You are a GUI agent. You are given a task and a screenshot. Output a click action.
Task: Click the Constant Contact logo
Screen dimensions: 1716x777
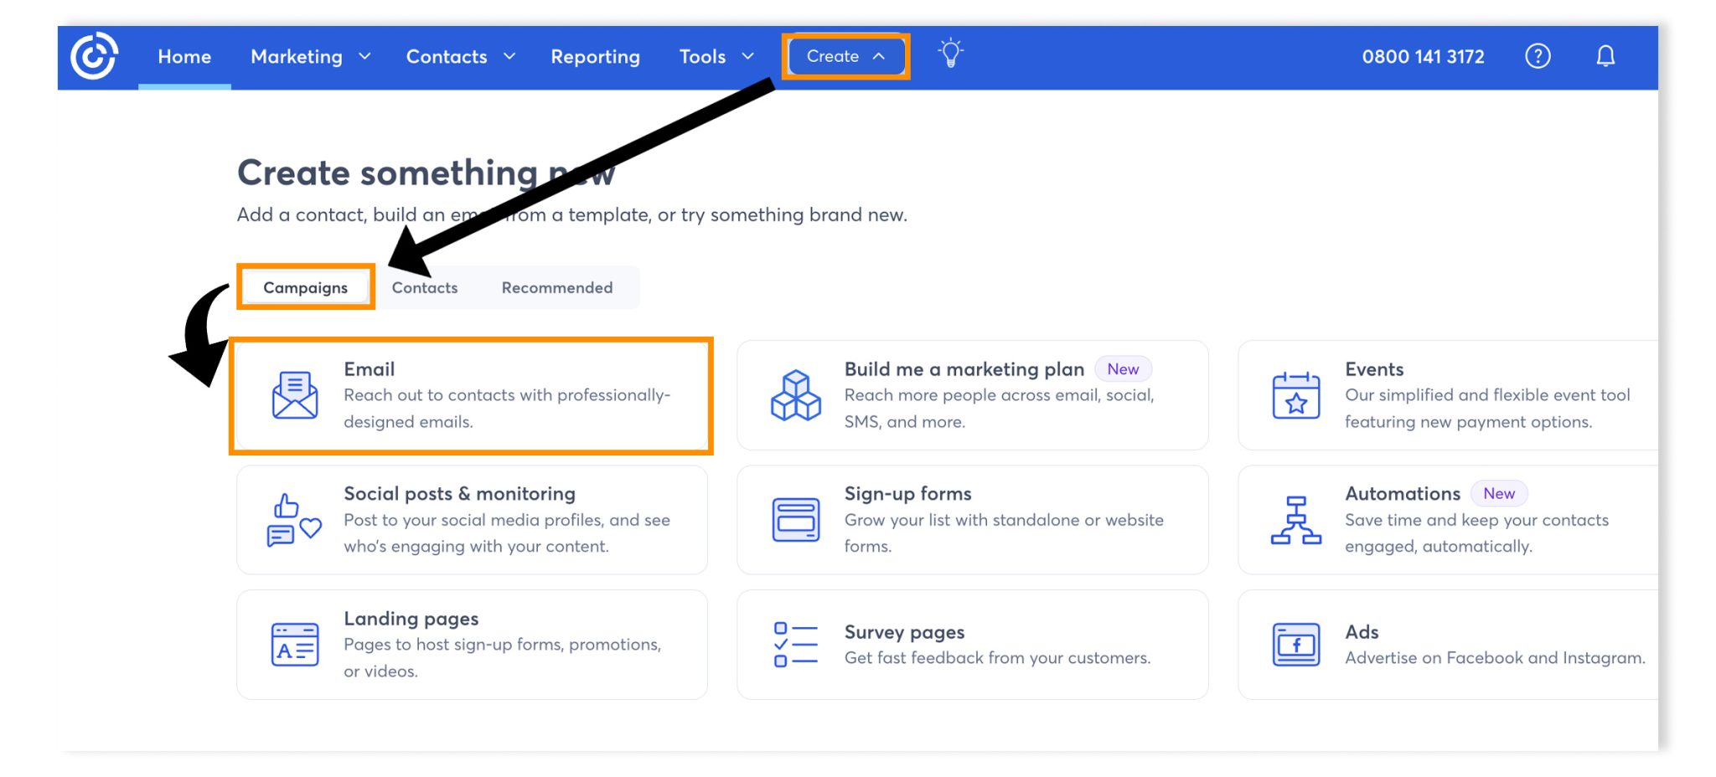(92, 56)
